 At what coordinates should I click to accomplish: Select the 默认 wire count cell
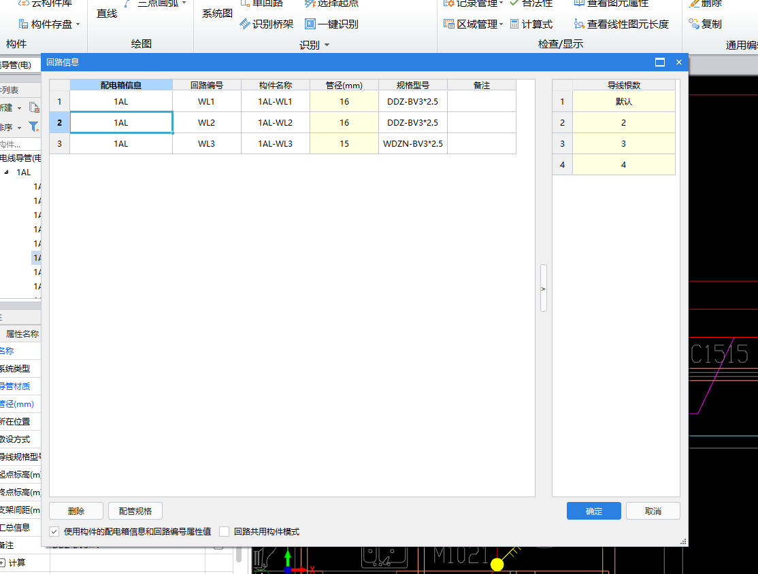[623, 101]
